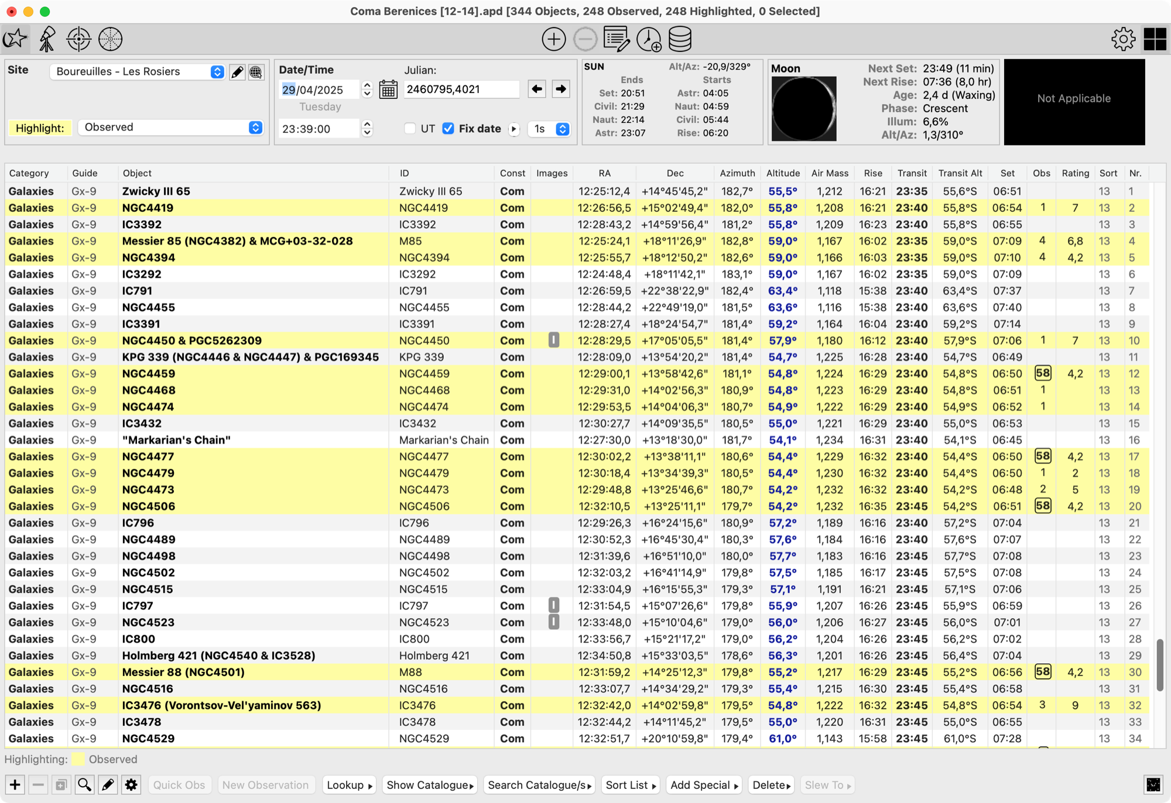
Task: Open the observation notes log icon
Action: click(617, 39)
